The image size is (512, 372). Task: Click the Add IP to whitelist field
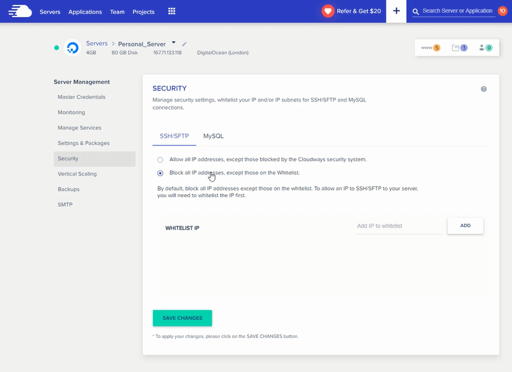(x=398, y=225)
